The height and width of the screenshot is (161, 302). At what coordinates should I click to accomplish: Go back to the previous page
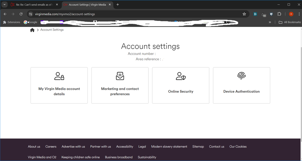[5, 14]
